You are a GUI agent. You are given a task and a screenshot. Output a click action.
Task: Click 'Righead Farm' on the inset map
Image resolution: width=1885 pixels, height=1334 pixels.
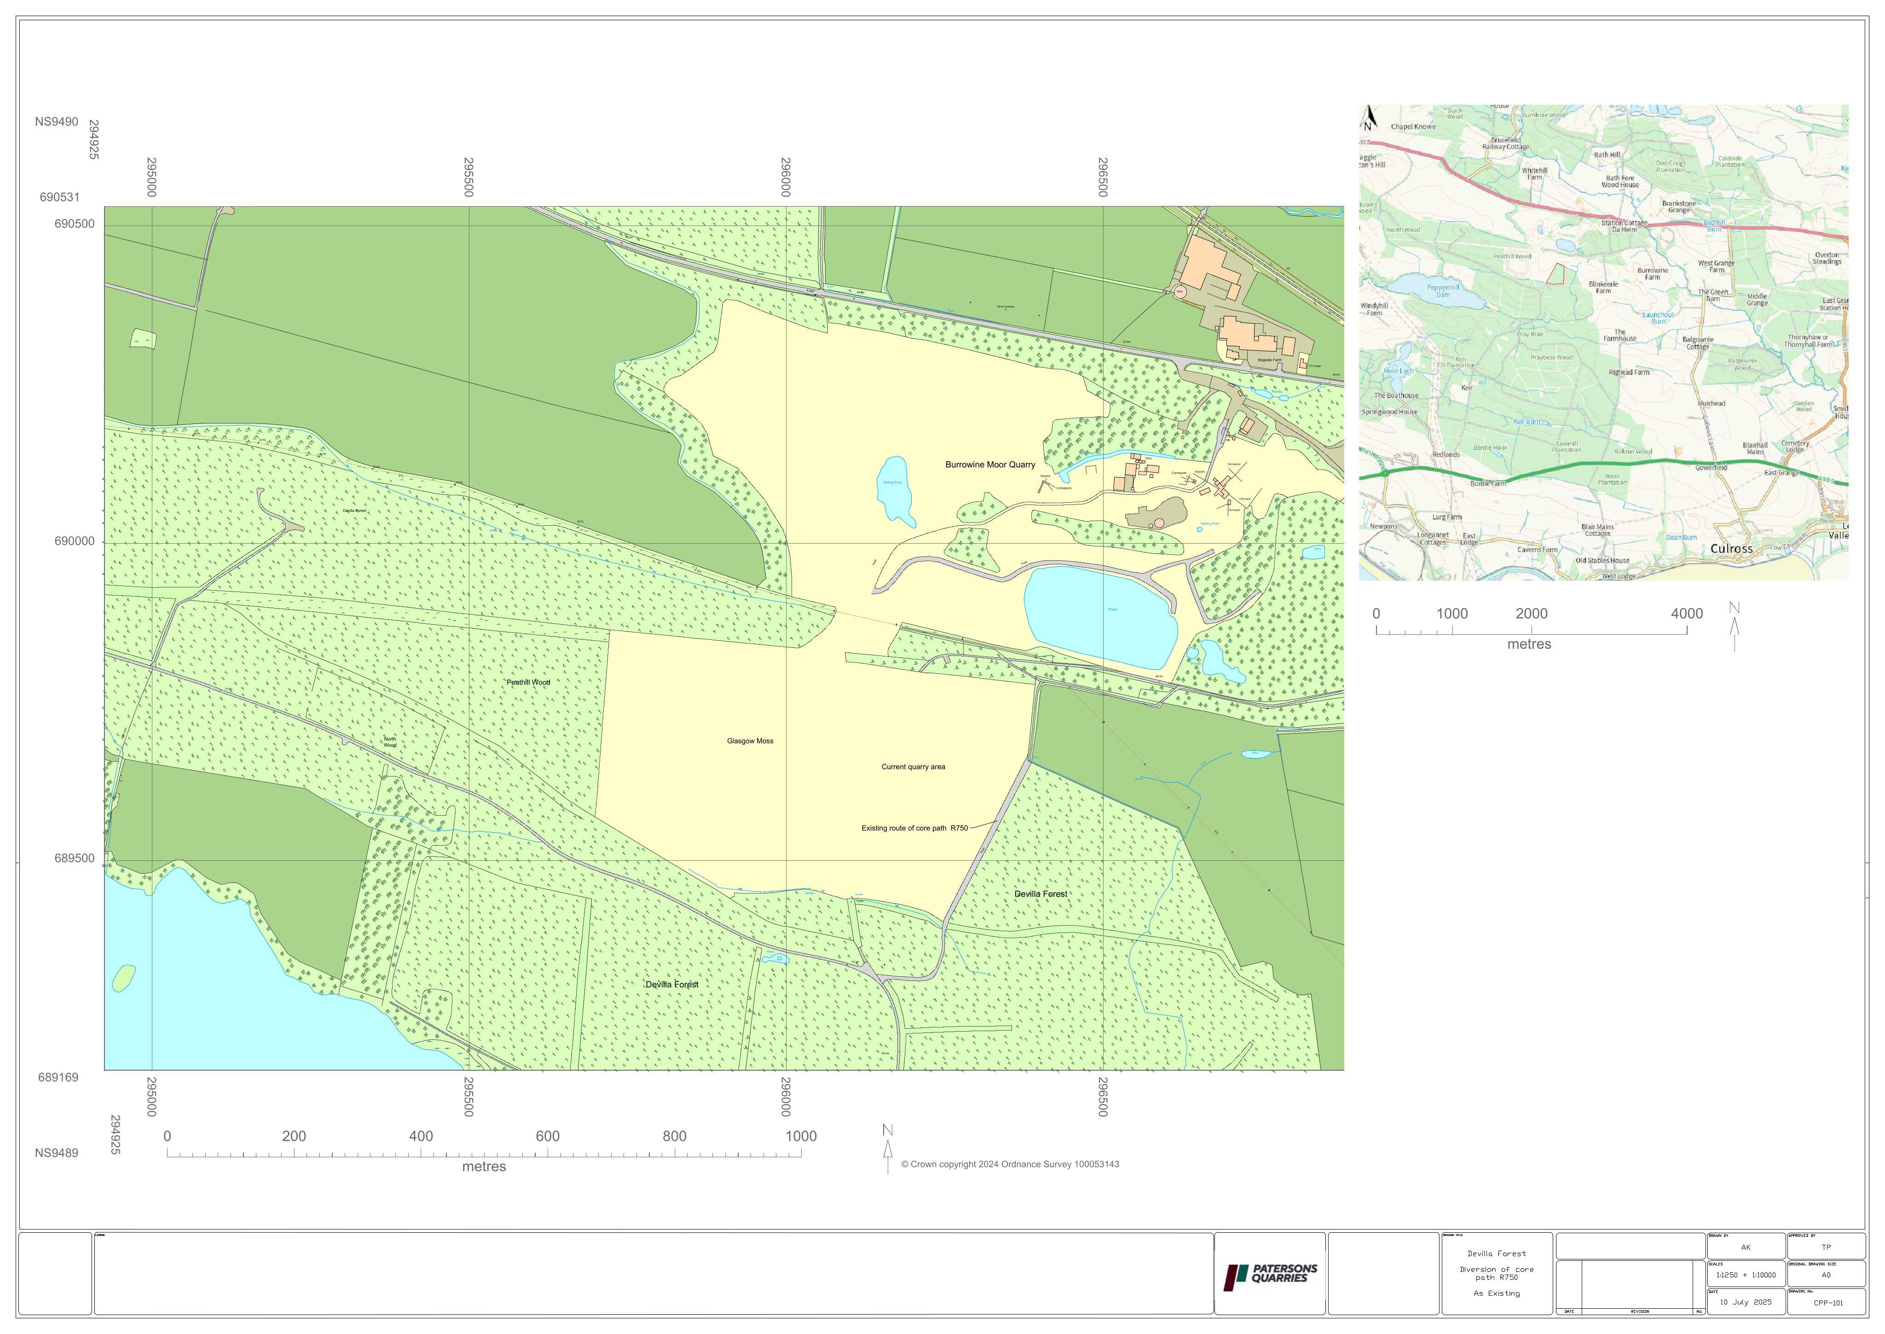click(x=1629, y=372)
